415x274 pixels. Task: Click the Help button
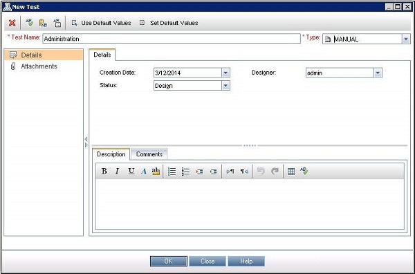[x=246, y=261]
